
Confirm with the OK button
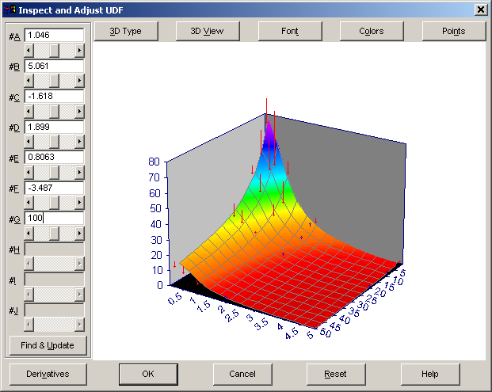tap(148, 374)
